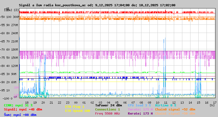
Task: Click the '120M' y-axis label
Action: point(15,66)
